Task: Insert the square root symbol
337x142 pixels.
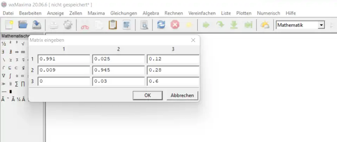Action: (x=23, y=44)
